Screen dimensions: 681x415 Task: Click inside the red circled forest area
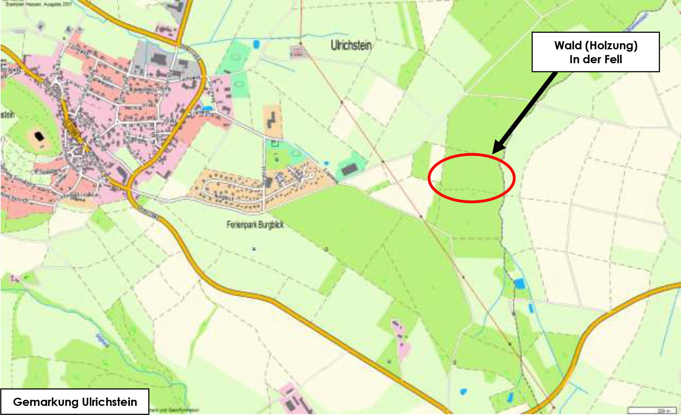tap(471, 178)
